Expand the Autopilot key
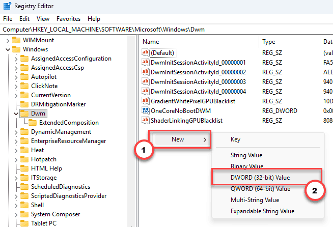The width and height of the screenshot is (333, 227). click(16, 77)
